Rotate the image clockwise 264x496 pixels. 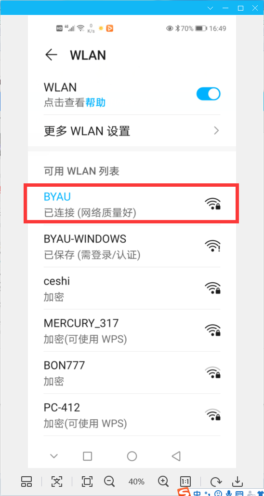pos(216,482)
